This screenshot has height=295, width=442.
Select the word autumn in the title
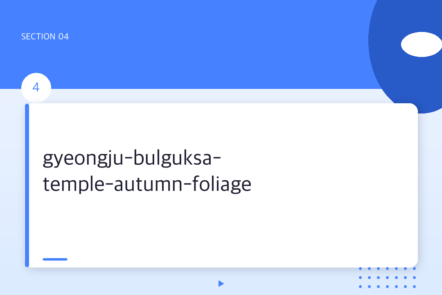point(148,185)
